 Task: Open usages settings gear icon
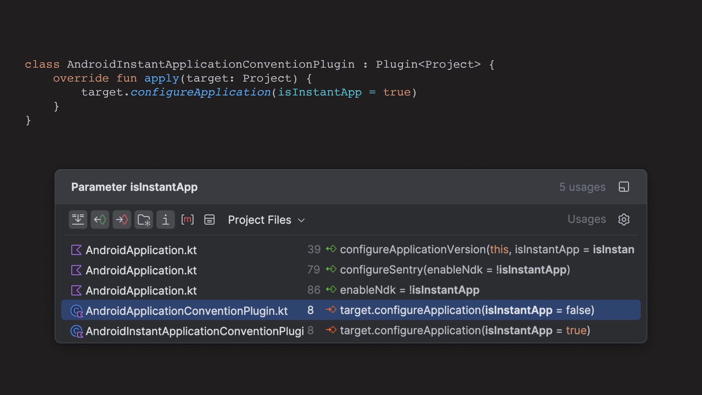624,219
